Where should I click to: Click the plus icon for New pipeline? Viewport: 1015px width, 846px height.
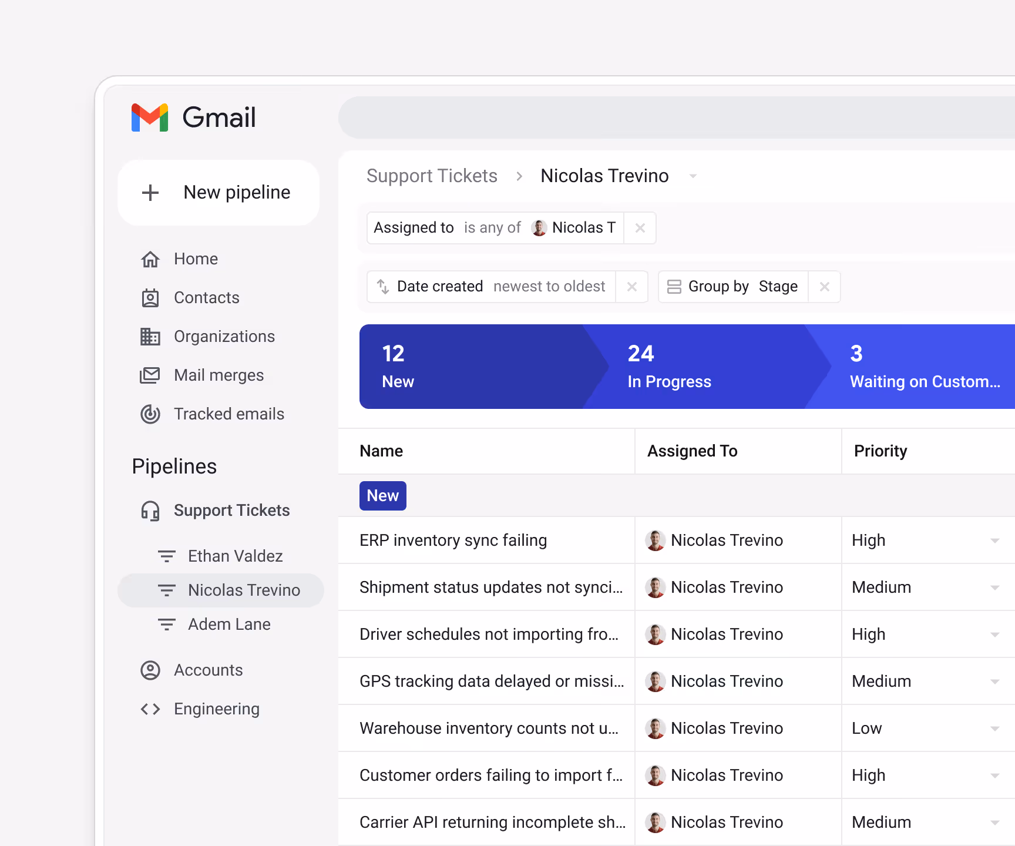(x=150, y=193)
